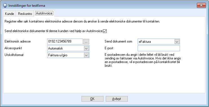This screenshot has width=209, height=107.
Task: Expand the Utskriftsformat dropdown arrow
Action: [x=86, y=55]
